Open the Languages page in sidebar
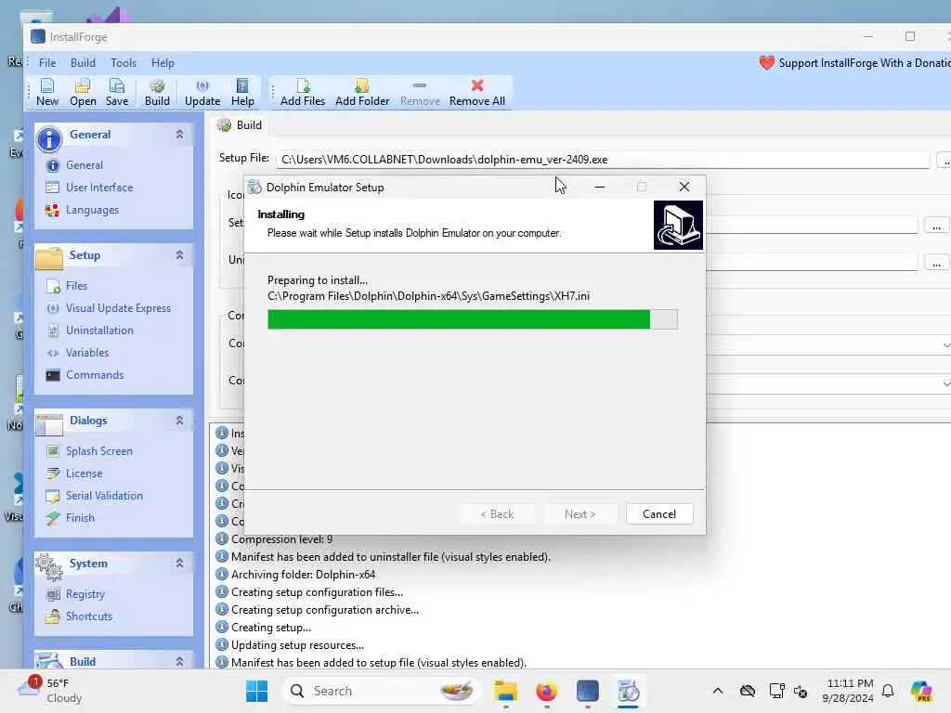Screen dimensions: 951x713 (92, 210)
